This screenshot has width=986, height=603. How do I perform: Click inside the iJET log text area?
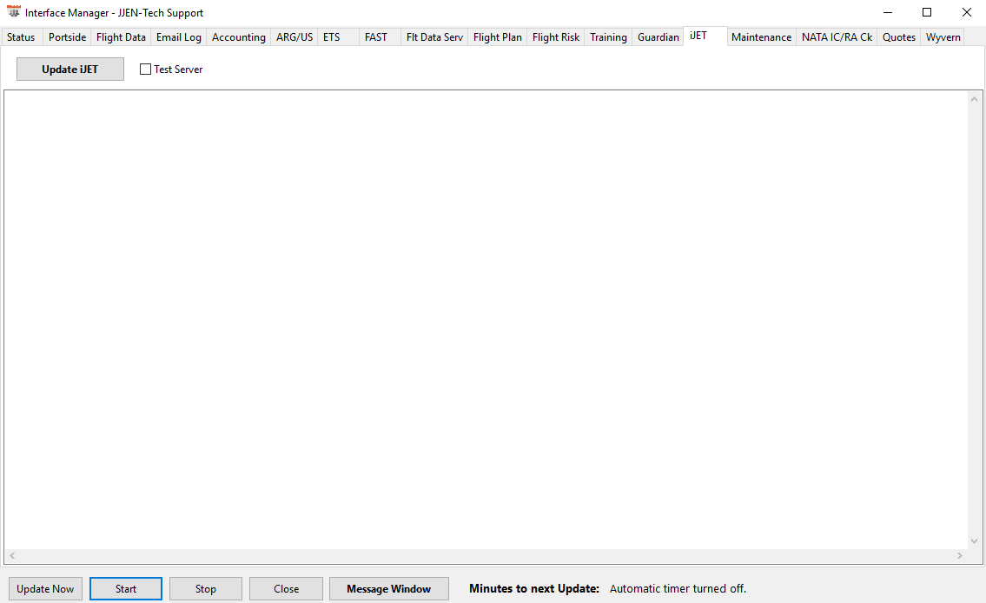[x=486, y=321]
